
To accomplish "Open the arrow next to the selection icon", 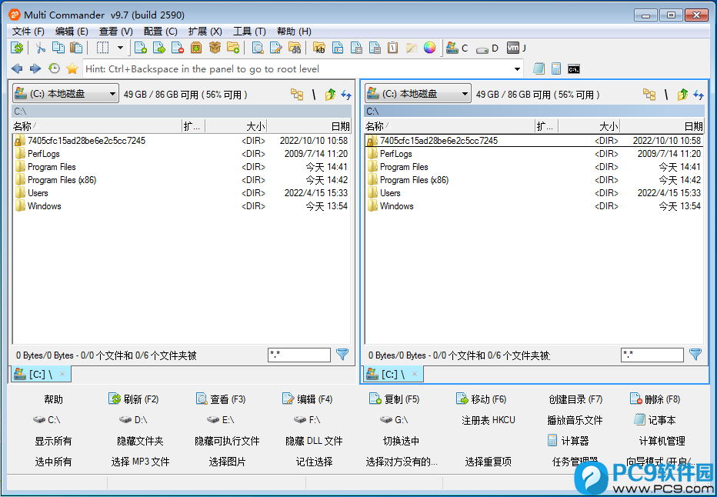I will (x=120, y=48).
